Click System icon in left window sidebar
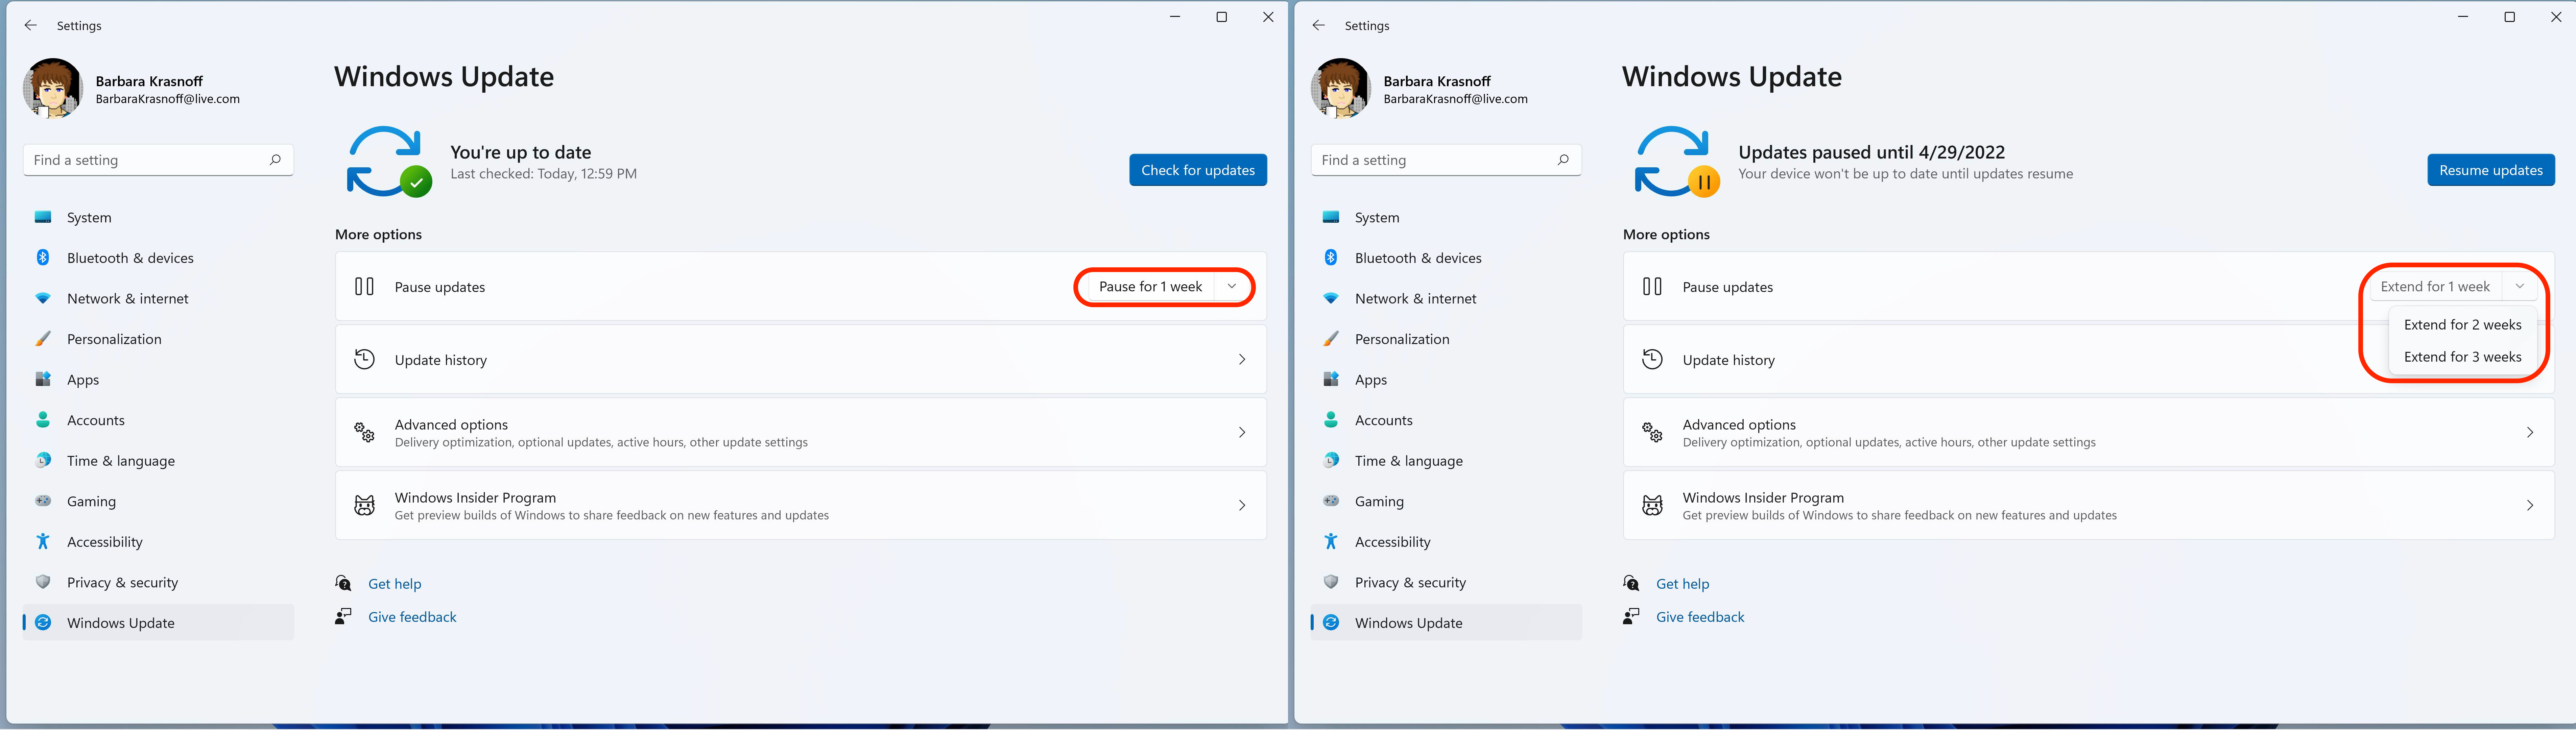The height and width of the screenshot is (730, 2576). pos(43,217)
